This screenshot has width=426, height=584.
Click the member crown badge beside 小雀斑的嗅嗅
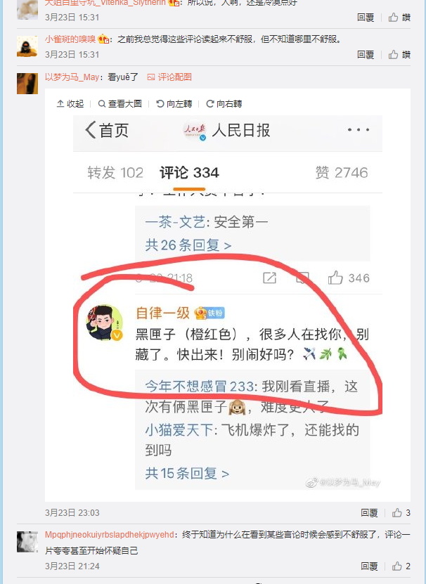103,39
